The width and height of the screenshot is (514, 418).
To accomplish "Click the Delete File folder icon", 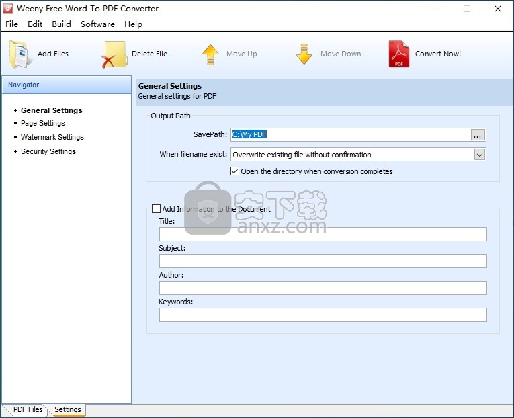I will coord(114,54).
